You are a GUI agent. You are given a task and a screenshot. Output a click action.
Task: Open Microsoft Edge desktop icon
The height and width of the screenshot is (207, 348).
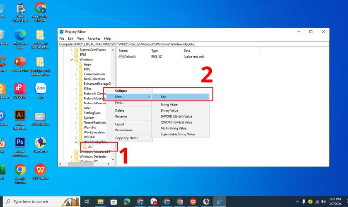click(20, 39)
